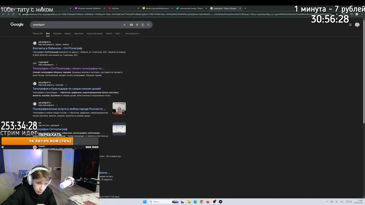Close the Wildberries tab
Viewport: 365px width, 205px height.
click(104, 8)
